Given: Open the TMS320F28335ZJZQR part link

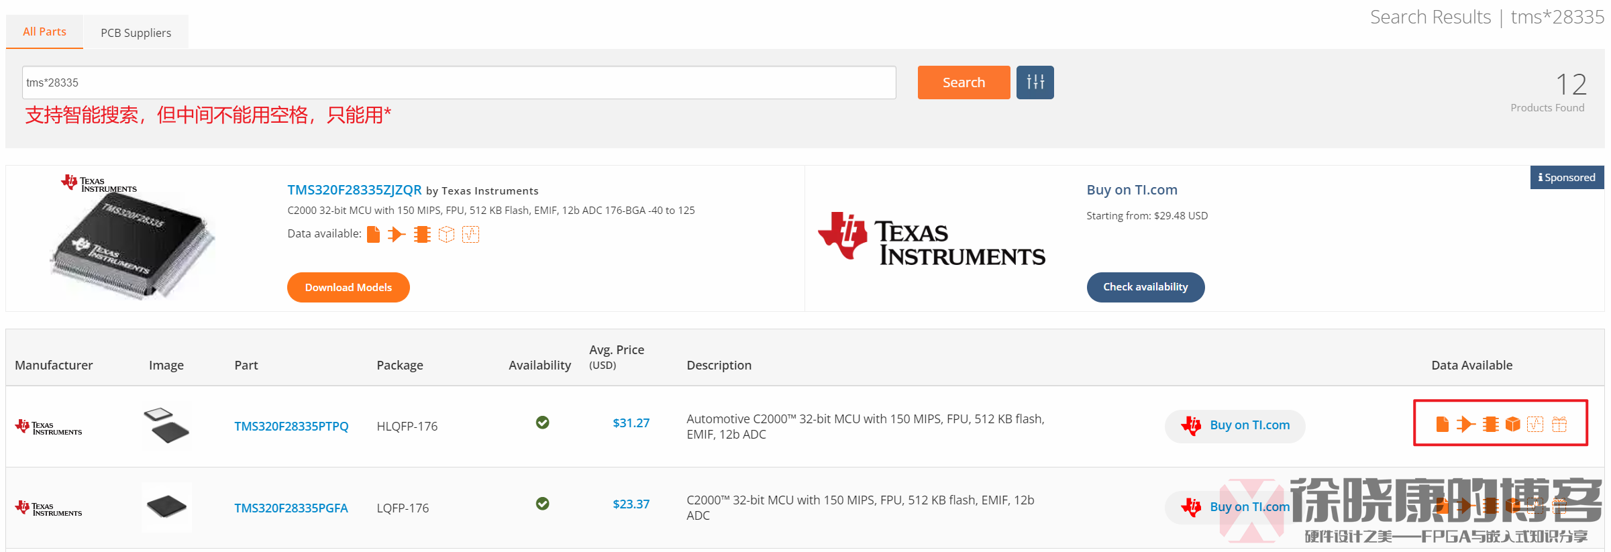Looking at the screenshot, I should [x=354, y=190].
